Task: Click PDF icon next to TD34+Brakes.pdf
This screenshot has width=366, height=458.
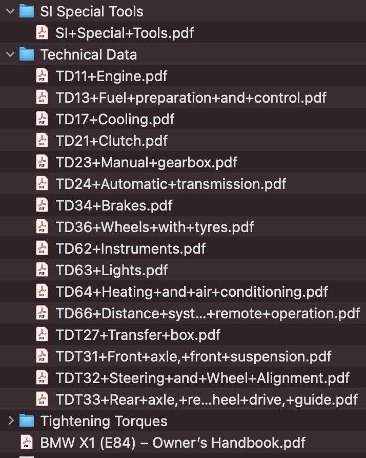Action: click(x=42, y=205)
